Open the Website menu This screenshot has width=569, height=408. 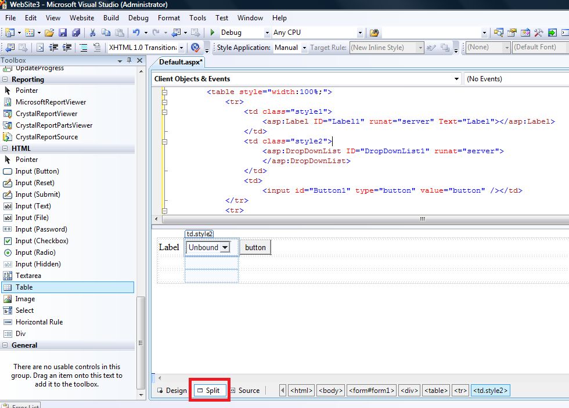pos(81,17)
